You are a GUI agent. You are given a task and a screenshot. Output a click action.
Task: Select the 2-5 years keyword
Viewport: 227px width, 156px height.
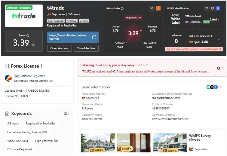coord(13,124)
